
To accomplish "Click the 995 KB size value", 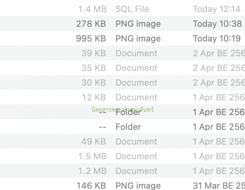I will [91, 39].
